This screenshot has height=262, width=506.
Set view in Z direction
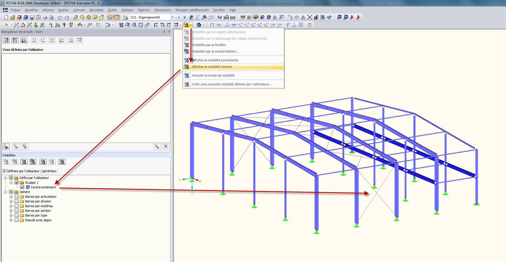pyautogui.click(x=169, y=25)
